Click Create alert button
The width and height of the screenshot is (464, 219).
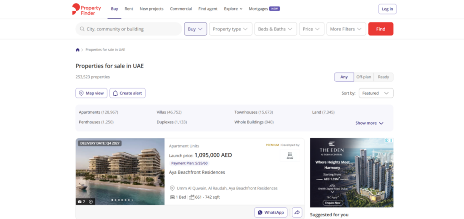[127, 93]
